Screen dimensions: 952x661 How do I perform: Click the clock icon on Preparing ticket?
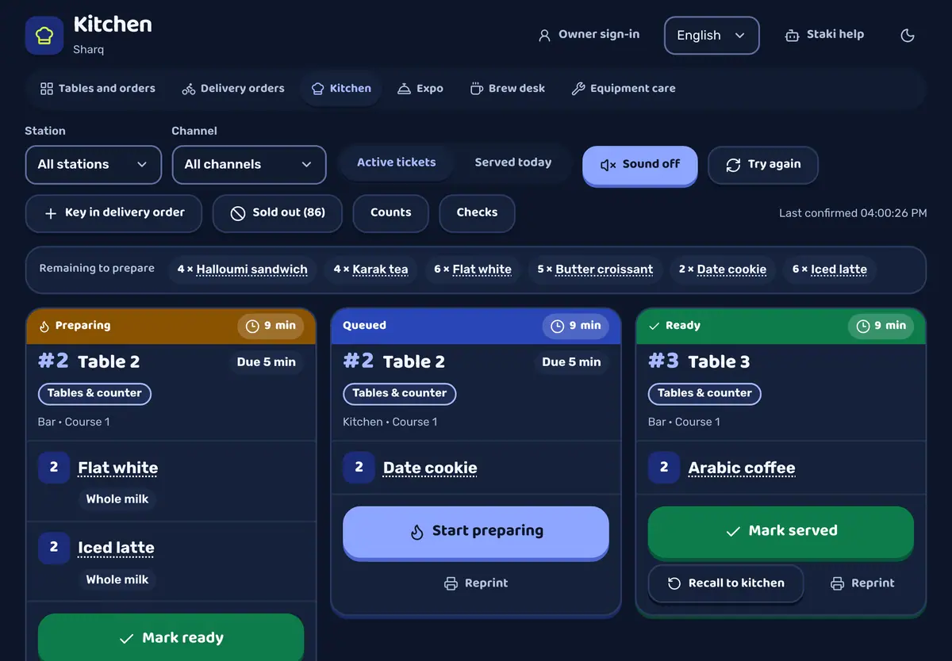(252, 326)
